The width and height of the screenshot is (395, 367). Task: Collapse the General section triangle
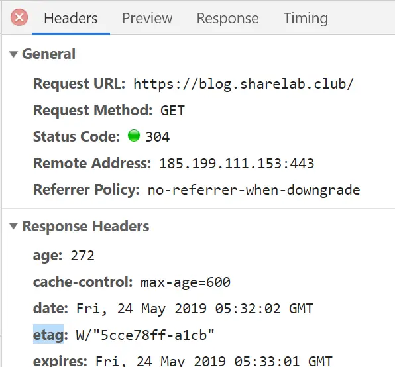13,54
